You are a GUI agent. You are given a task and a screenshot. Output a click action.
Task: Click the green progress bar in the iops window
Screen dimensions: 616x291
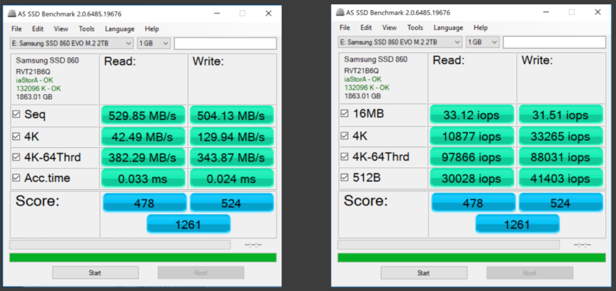pos(471,257)
